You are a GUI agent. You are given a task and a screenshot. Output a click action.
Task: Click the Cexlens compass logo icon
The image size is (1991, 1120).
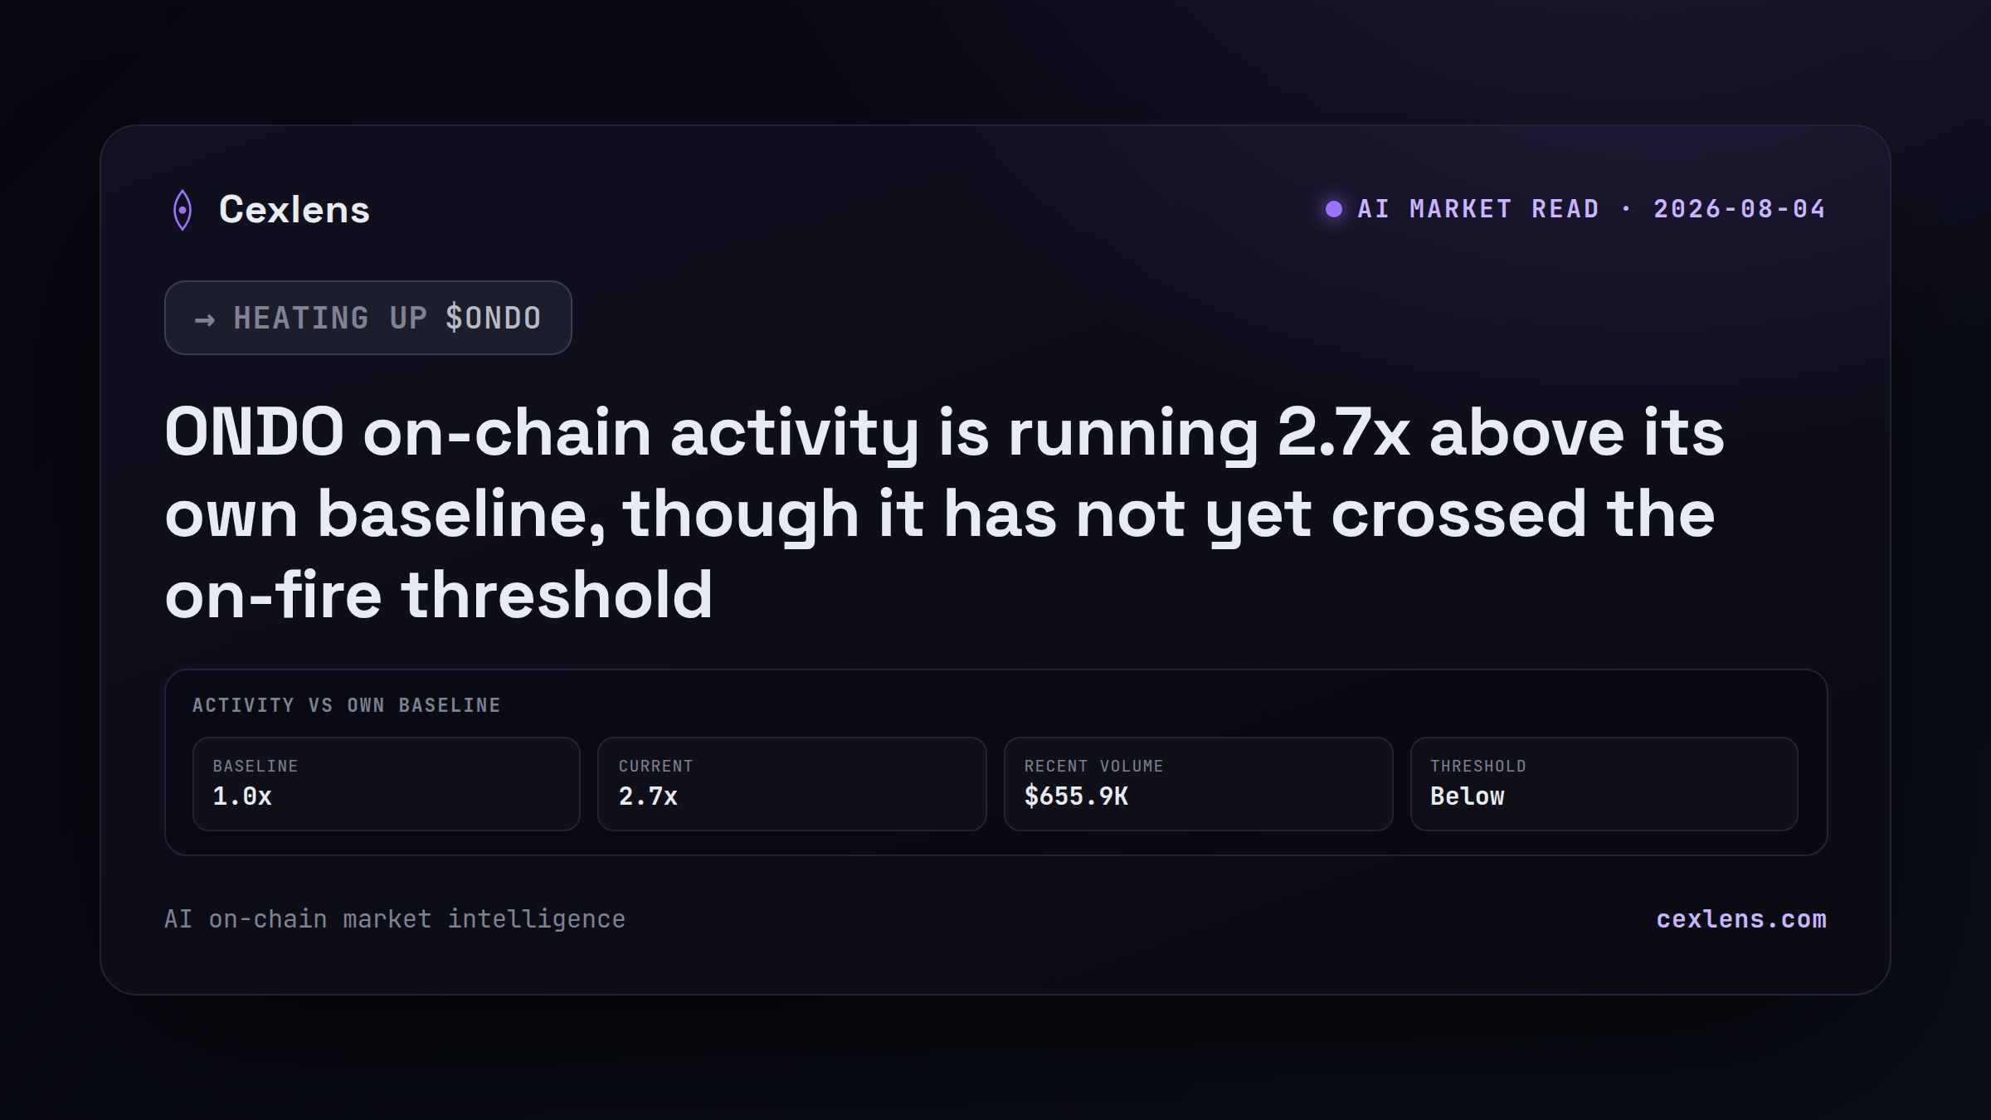(183, 210)
